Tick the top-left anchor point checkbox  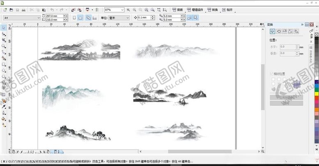(x=272, y=79)
